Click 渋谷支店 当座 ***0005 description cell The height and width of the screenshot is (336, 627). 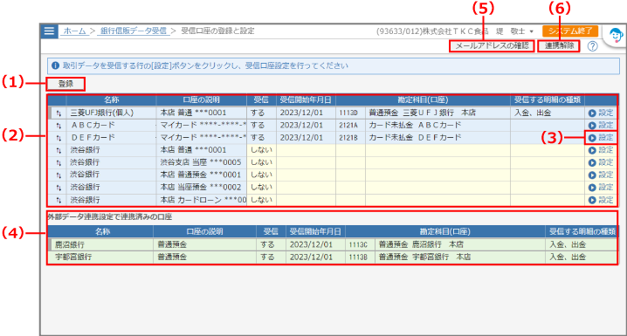201,162
